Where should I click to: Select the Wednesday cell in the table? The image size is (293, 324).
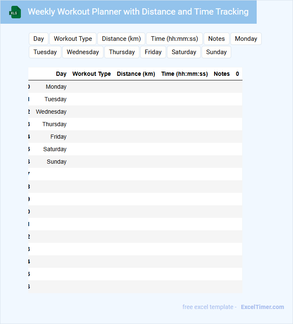click(51, 112)
